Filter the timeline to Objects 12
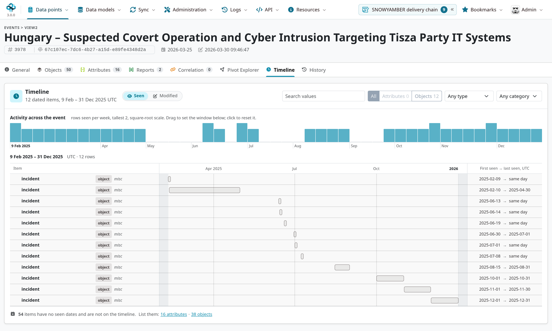This screenshot has height=331, width=552. pyautogui.click(x=427, y=96)
